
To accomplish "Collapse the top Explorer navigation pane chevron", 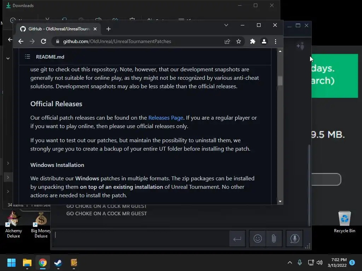I will coord(8,58).
